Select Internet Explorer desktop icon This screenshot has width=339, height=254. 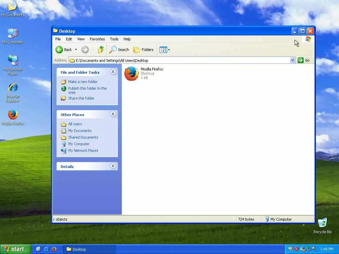[x=13, y=93]
